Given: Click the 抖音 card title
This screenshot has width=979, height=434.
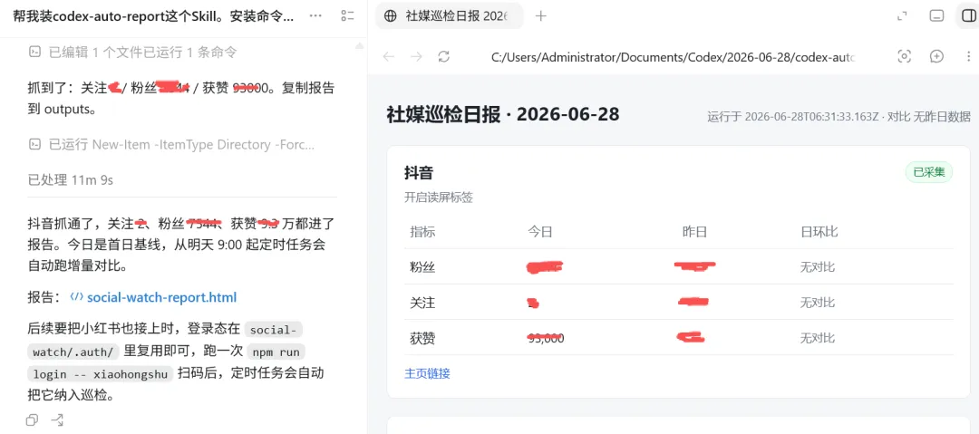Looking at the screenshot, I should pyautogui.click(x=419, y=173).
